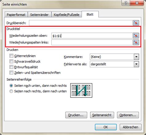
Task: Enable the Gitternetzlinien checkbox
Action: [x=11, y=56]
